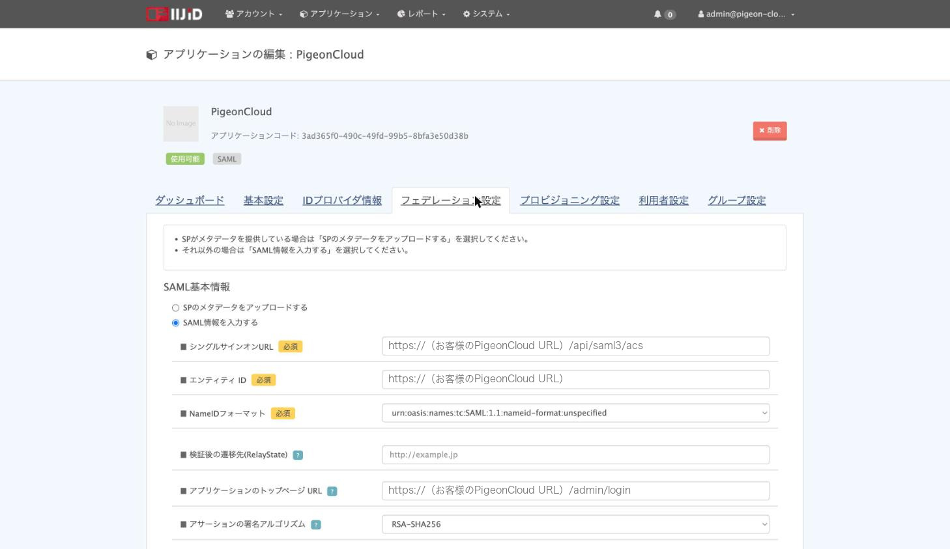Select SAML情報を入力する radio button

click(x=175, y=323)
